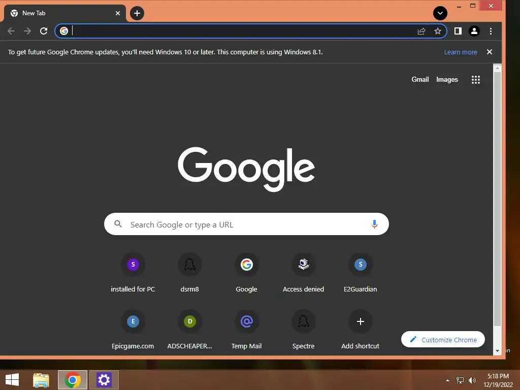The image size is (520, 390).
Task: Go back with the back arrow
Action: (x=11, y=31)
